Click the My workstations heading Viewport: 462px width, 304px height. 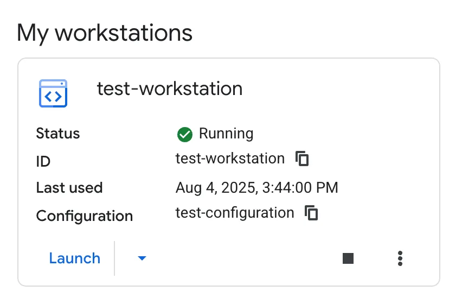point(105,33)
